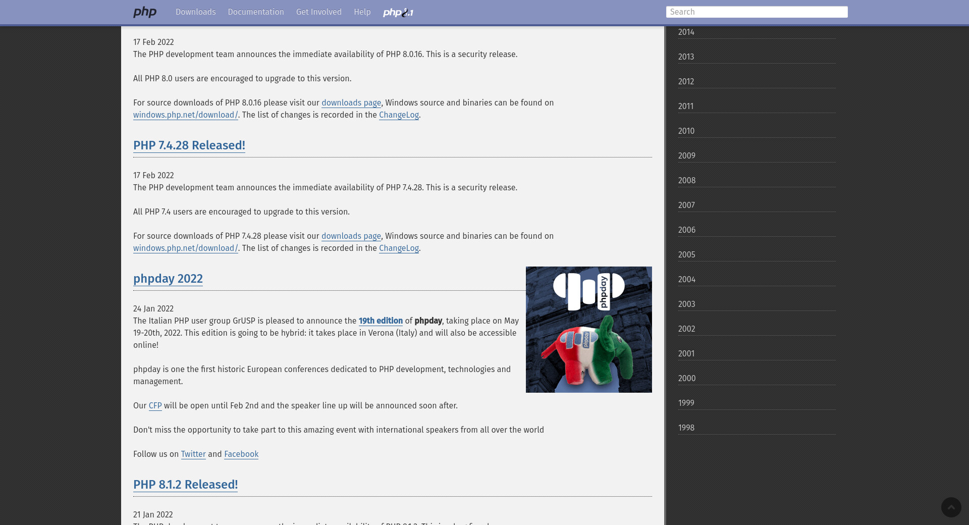Open the Downloads menu
Image resolution: width=969 pixels, height=525 pixels.
[195, 12]
